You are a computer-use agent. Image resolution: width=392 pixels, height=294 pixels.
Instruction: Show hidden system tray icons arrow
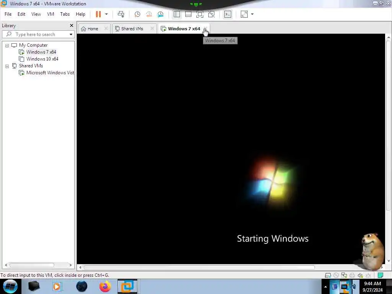[325, 286]
